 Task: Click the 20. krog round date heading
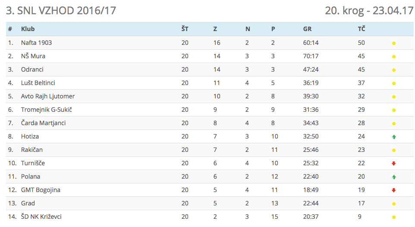coord(369,10)
